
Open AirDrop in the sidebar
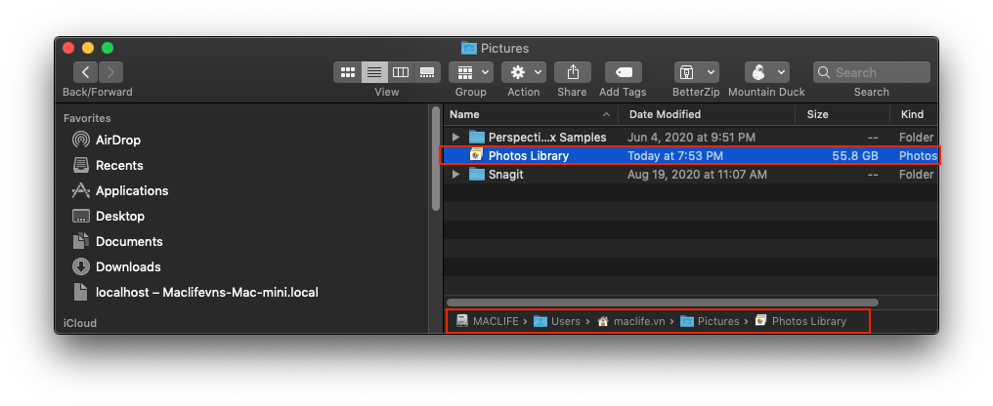point(117,140)
